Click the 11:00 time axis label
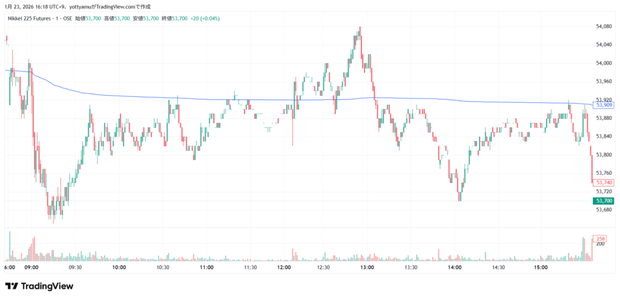Screen dimensions: 620x299 pyautogui.click(x=207, y=267)
